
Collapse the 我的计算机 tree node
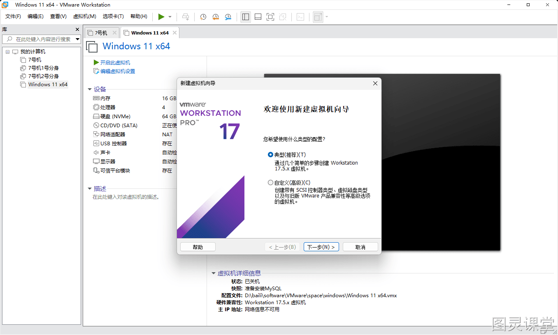pyautogui.click(x=7, y=52)
